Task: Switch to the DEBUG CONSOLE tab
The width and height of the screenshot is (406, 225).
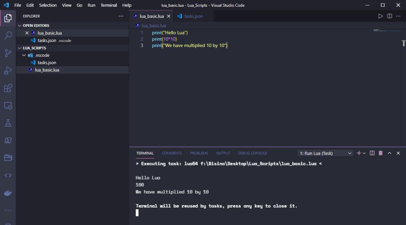Action: coord(253,153)
